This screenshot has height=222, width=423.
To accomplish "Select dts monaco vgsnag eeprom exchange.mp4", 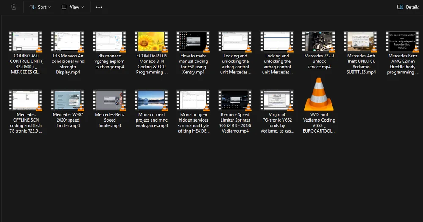I will pyautogui.click(x=110, y=42).
